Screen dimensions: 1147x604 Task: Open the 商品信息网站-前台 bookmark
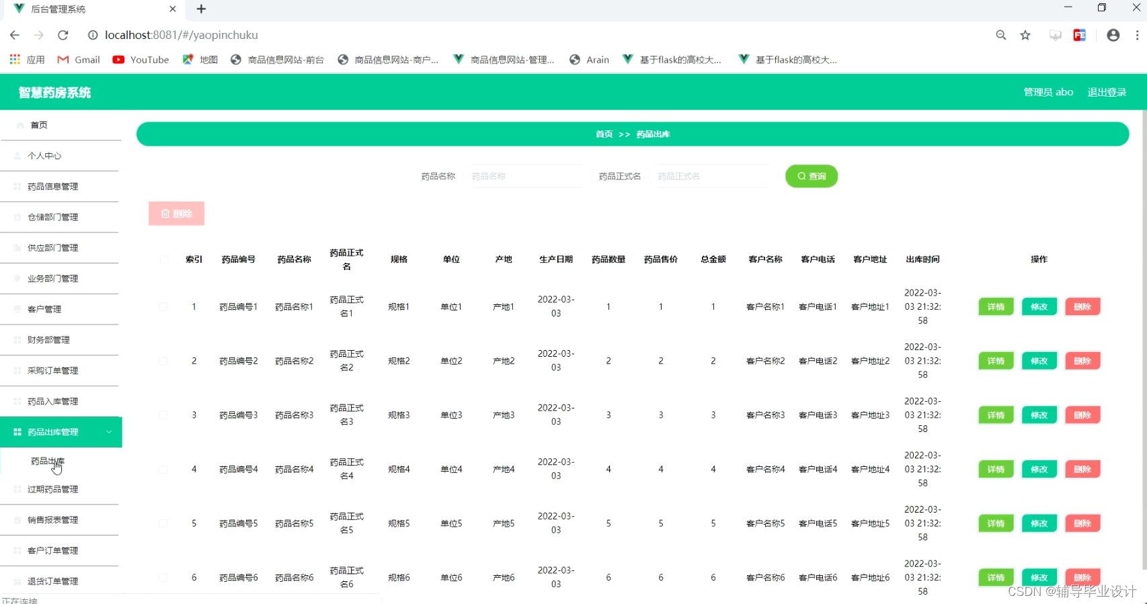point(277,60)
